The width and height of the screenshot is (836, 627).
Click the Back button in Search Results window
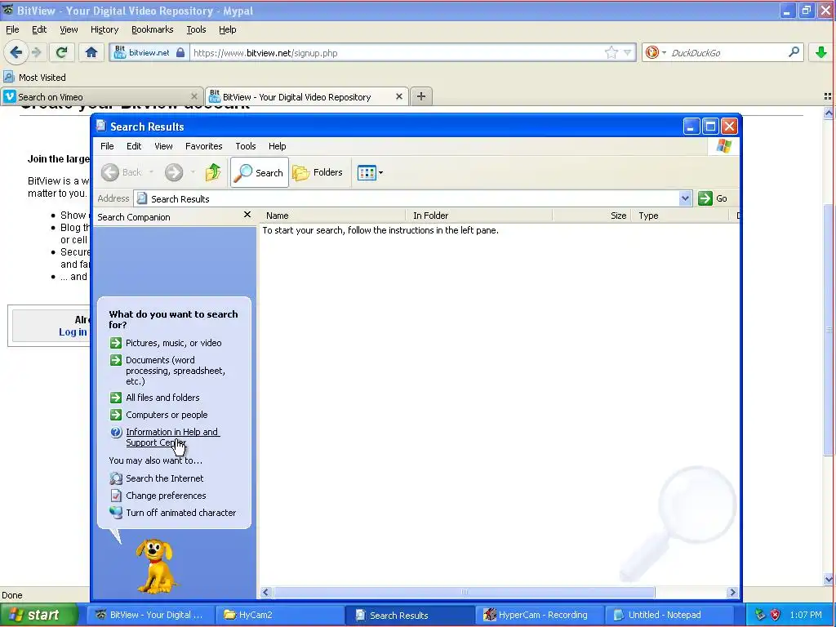point(122,172)
